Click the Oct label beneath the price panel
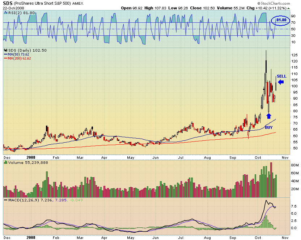Image resolution: width=301 pixels, height=240 pixels. tap(258, 158)
